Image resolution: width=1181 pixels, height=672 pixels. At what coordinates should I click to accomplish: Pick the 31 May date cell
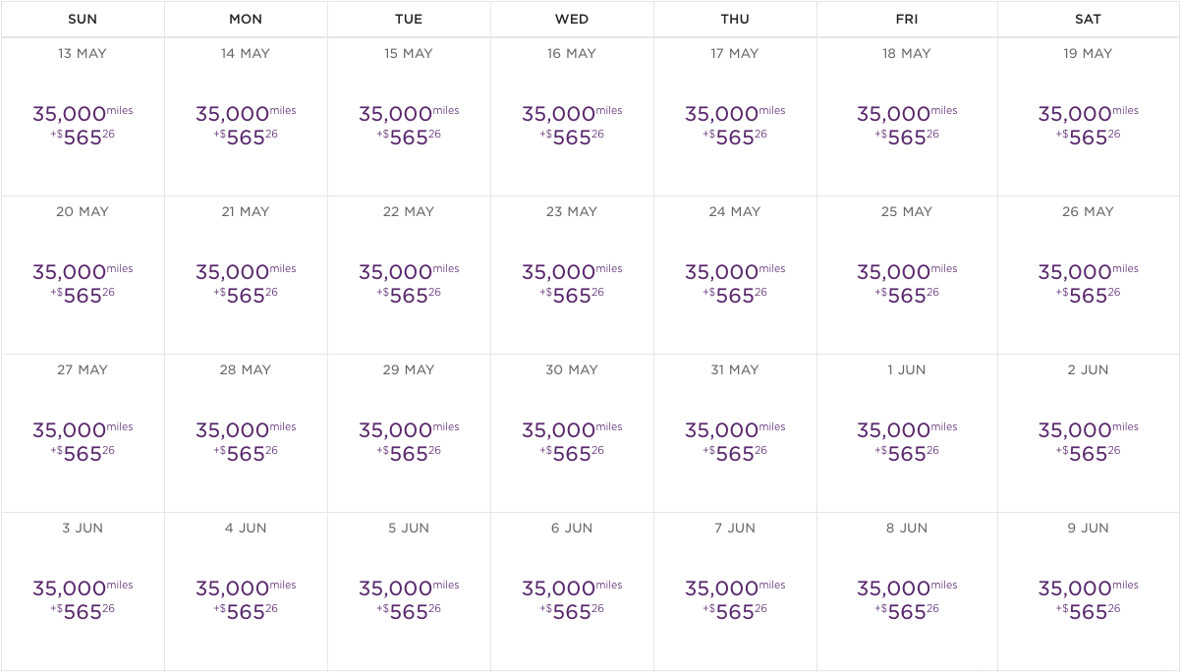[735, 441]
